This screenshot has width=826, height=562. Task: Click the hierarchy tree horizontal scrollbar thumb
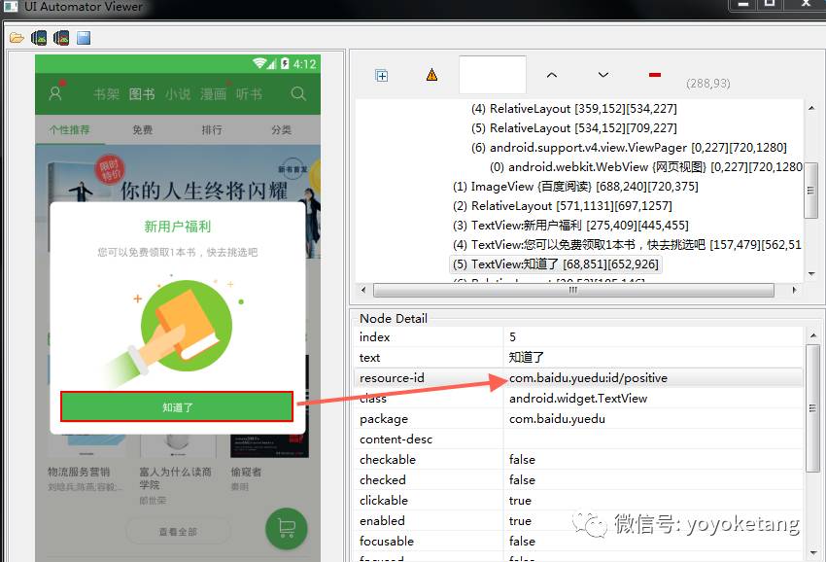[573, 290]
